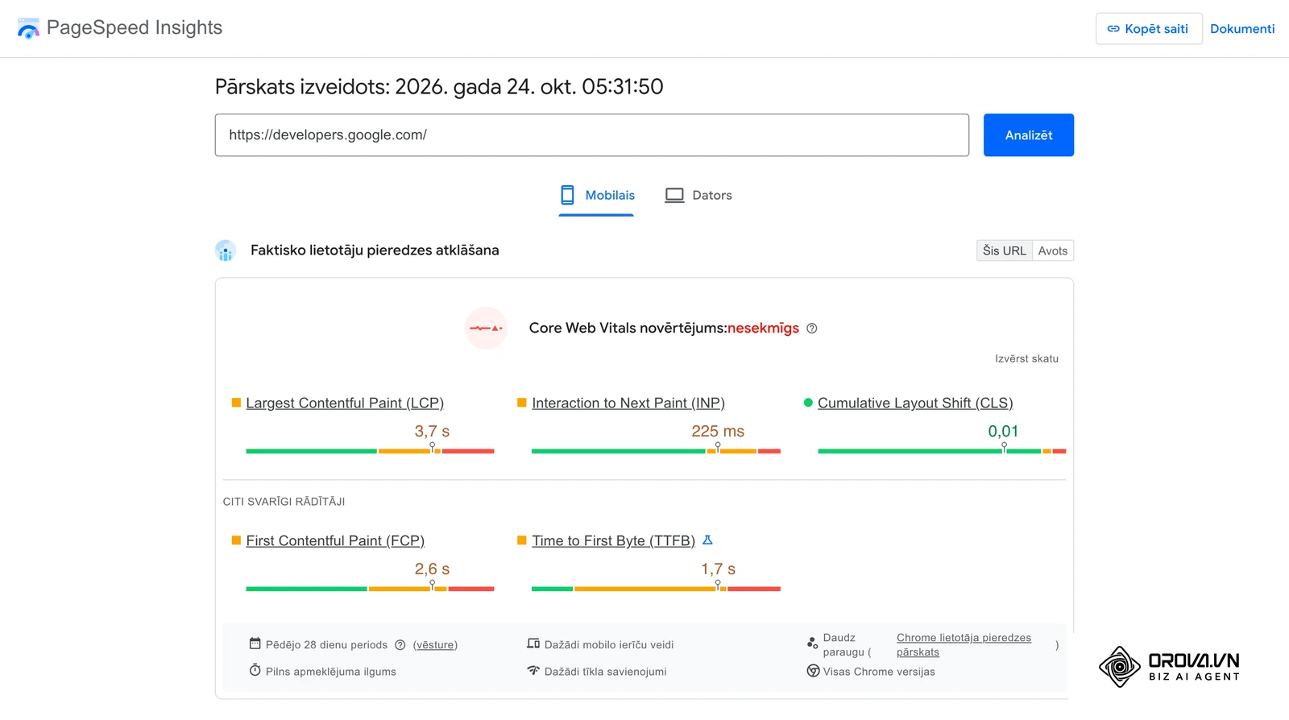
Task: Click the PageSpeed Insights logo icon
Action: [28, 28]
